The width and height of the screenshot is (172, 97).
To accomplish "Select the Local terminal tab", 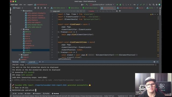I will point(23,62).
